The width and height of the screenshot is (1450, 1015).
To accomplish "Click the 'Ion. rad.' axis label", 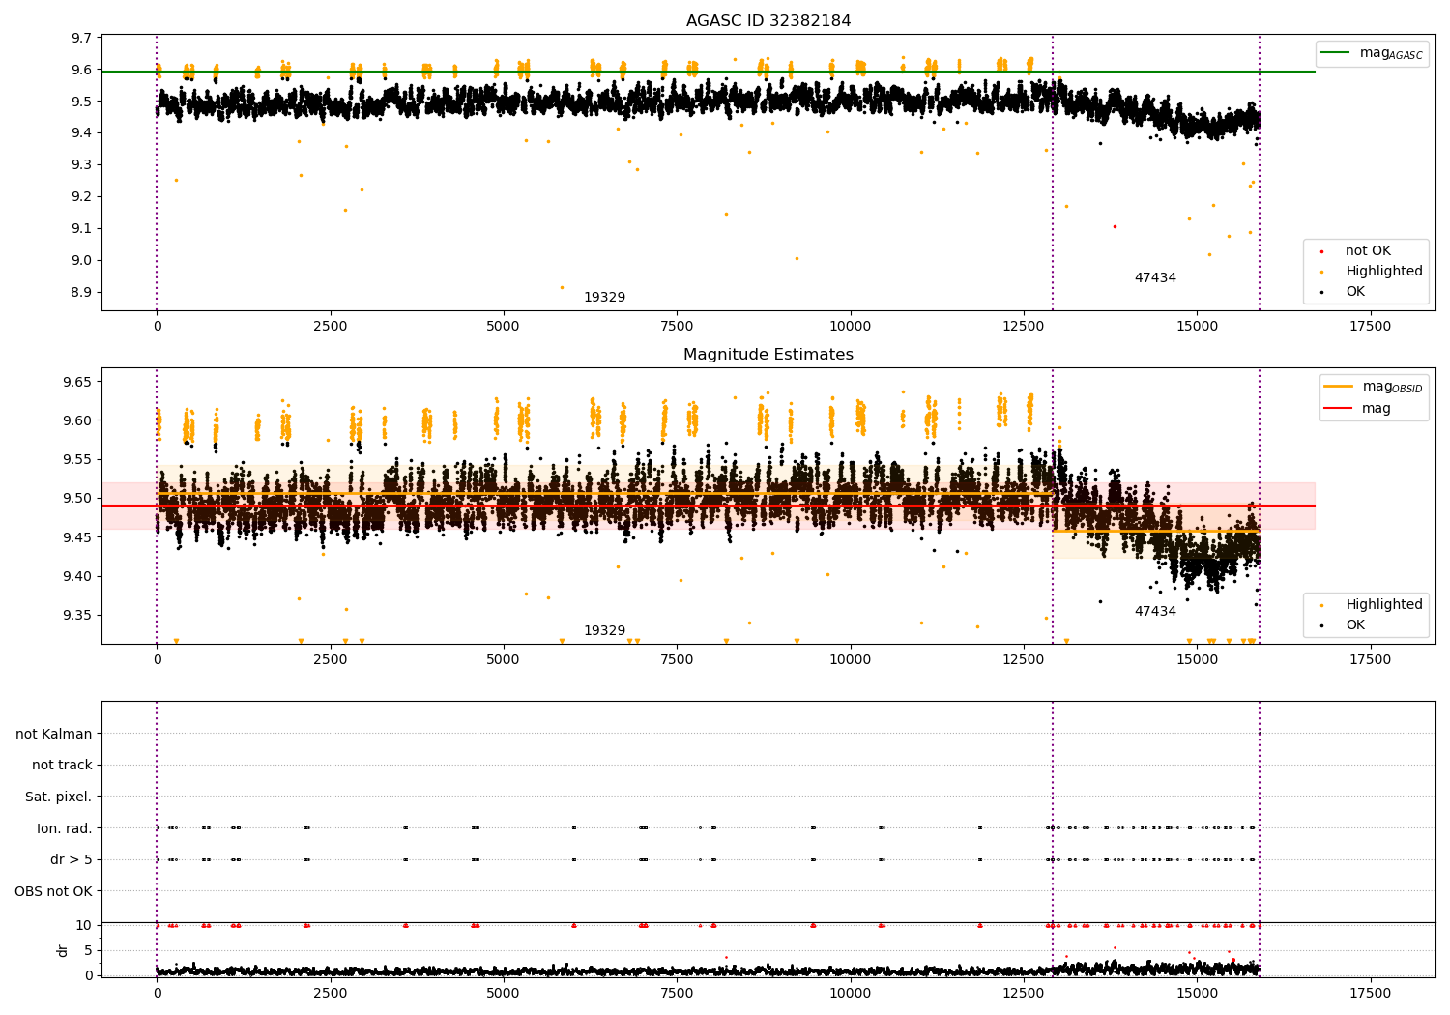I will tap(64, 828).
